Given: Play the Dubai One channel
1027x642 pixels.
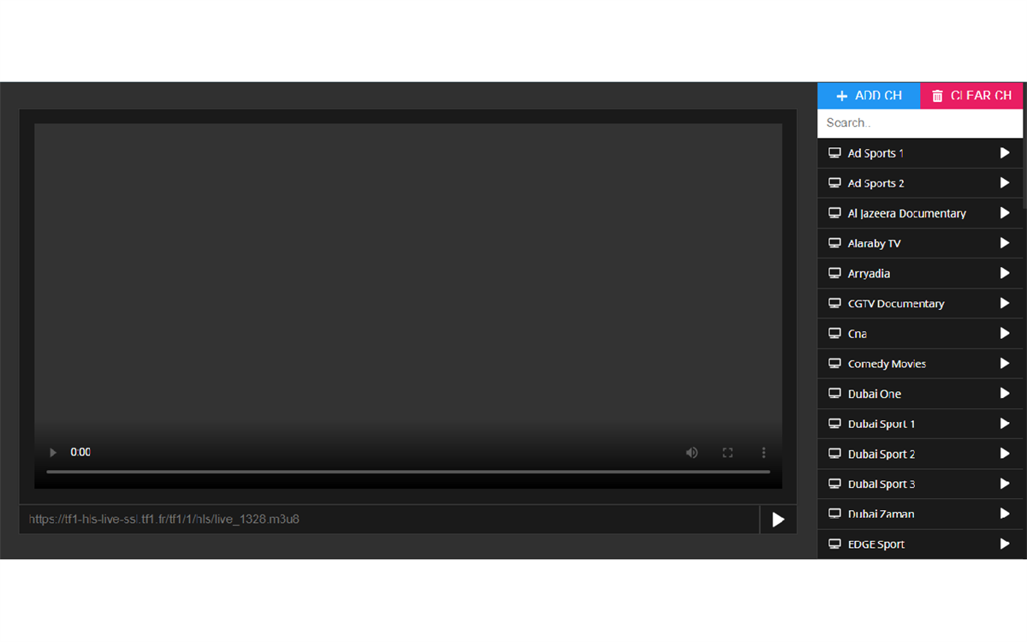Looking at the screenshot, I should [x=1004, y=393].
